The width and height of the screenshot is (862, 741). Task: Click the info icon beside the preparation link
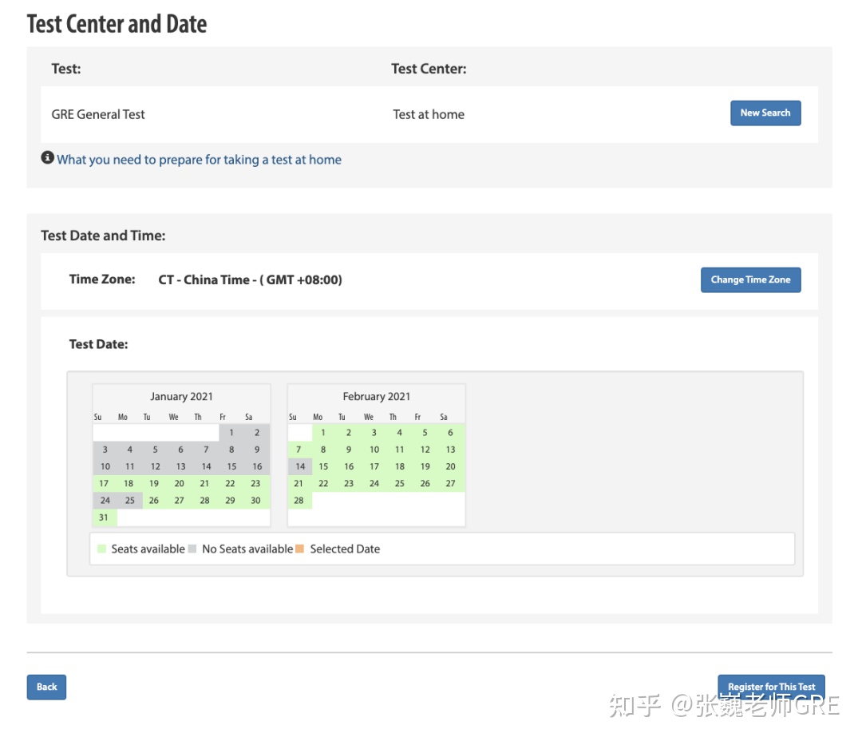47,158
